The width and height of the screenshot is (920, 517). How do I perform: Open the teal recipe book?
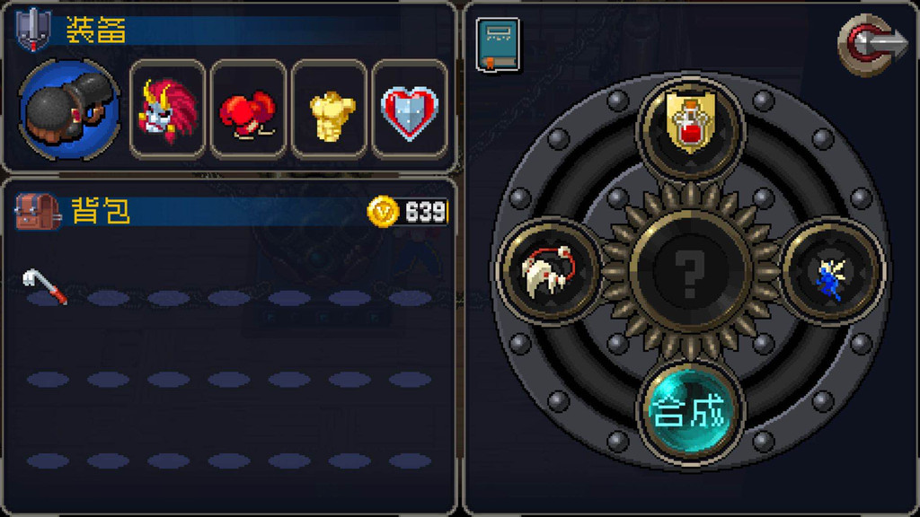click(x=498, y=45)
